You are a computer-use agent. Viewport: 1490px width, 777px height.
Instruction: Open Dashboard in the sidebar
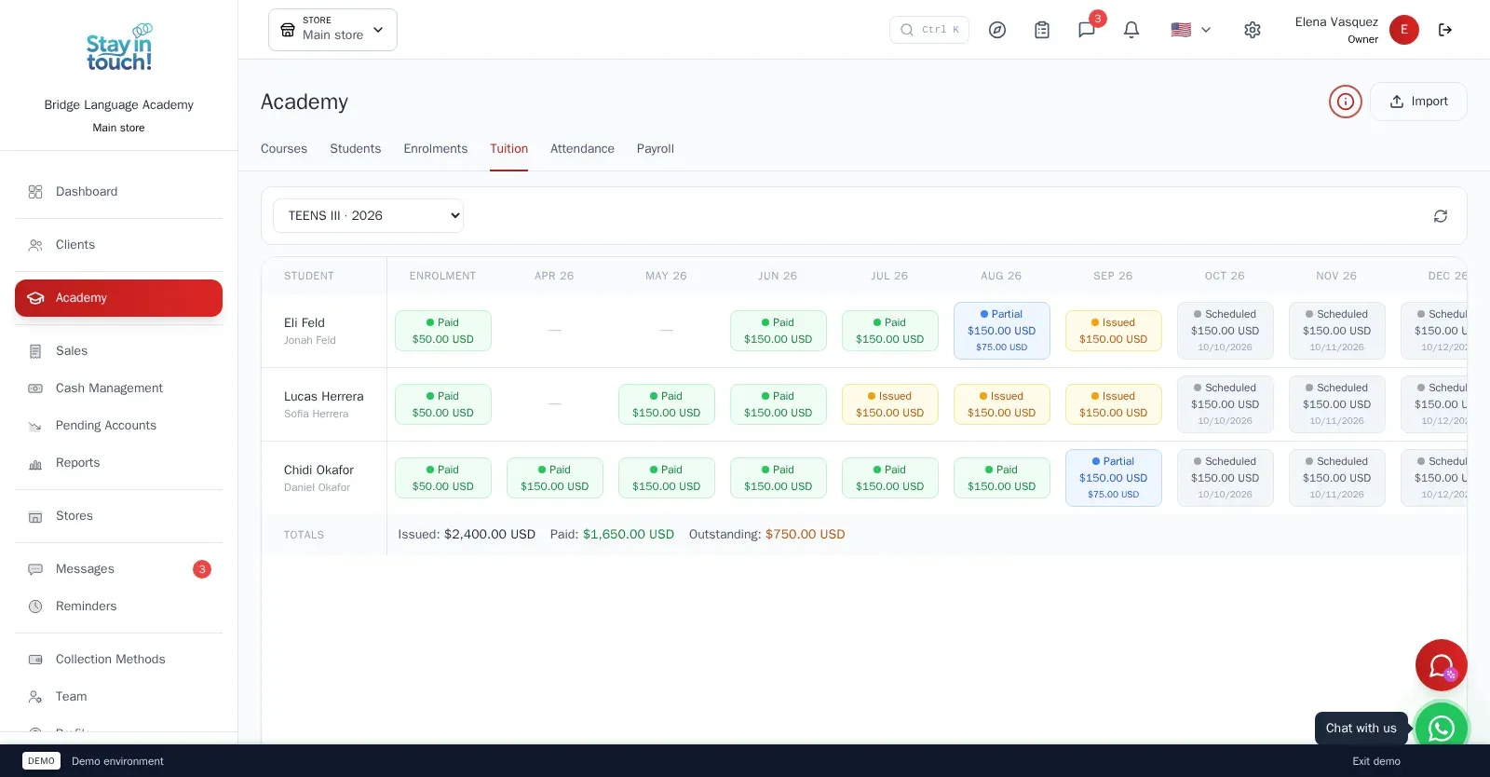(x=118, y=192)
